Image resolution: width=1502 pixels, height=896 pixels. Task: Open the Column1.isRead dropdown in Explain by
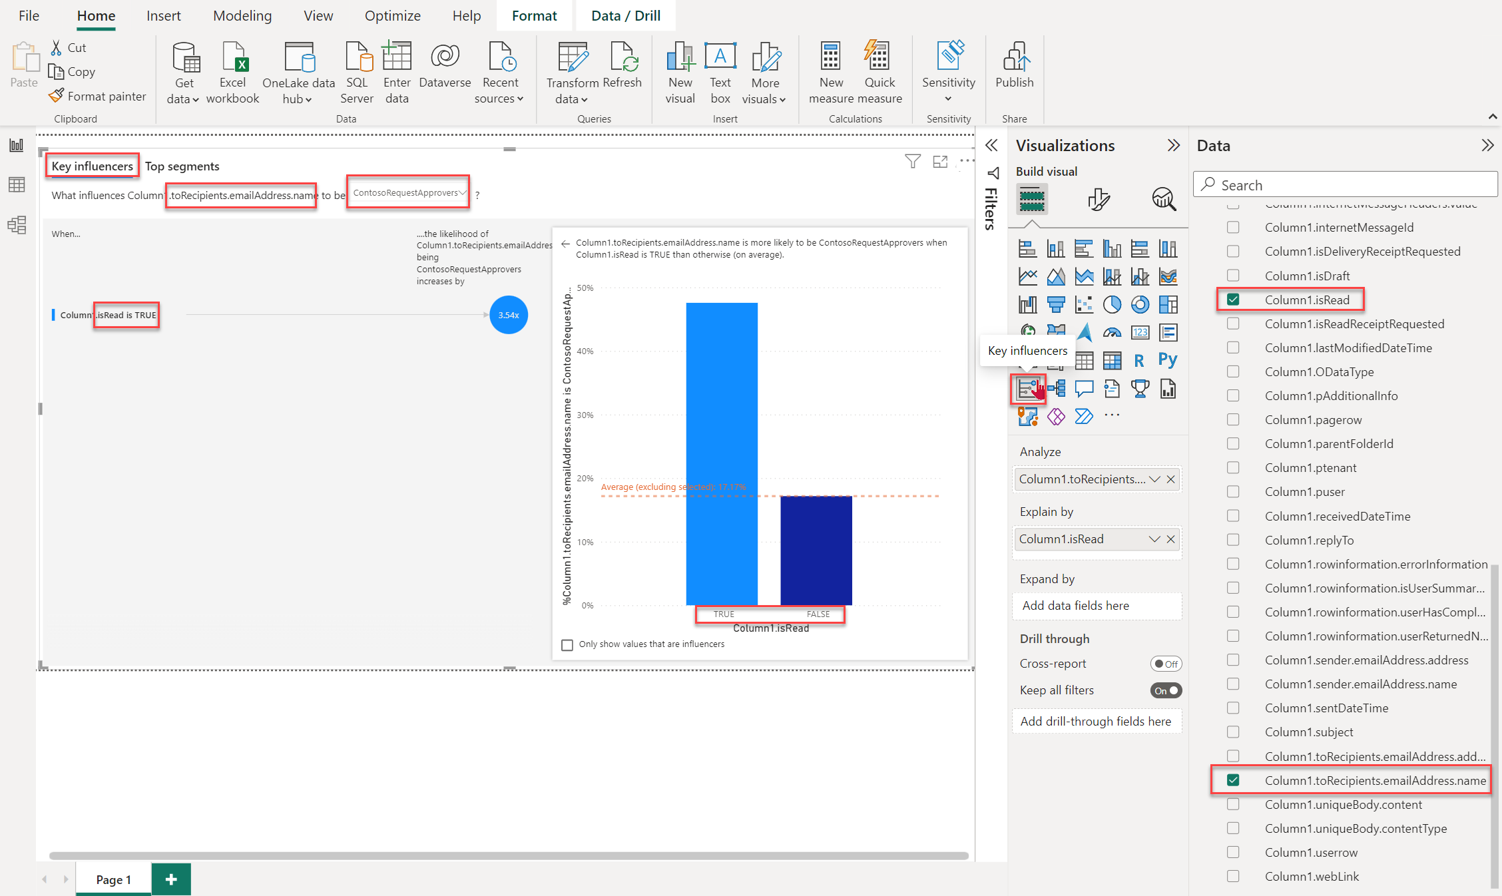[x=1151, y=539]
